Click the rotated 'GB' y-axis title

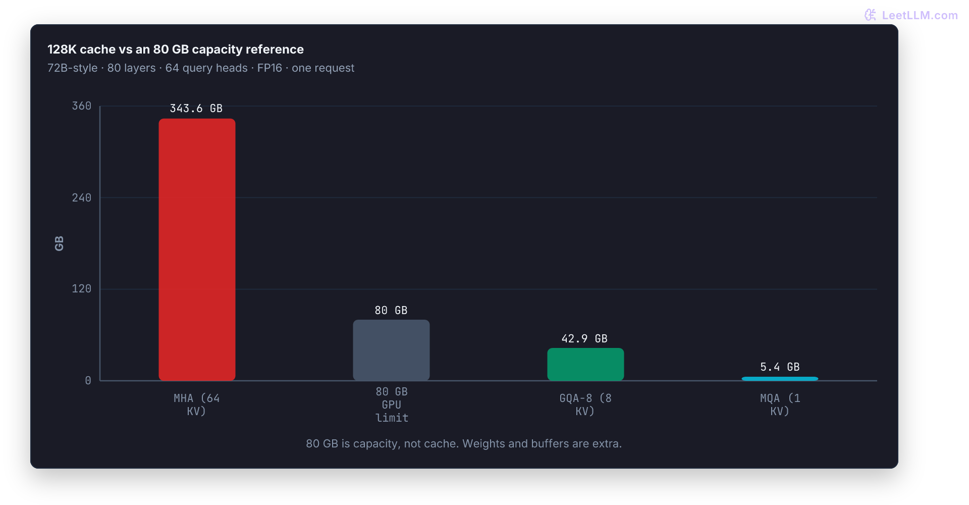pyautogui.click(x=59, y=243)
